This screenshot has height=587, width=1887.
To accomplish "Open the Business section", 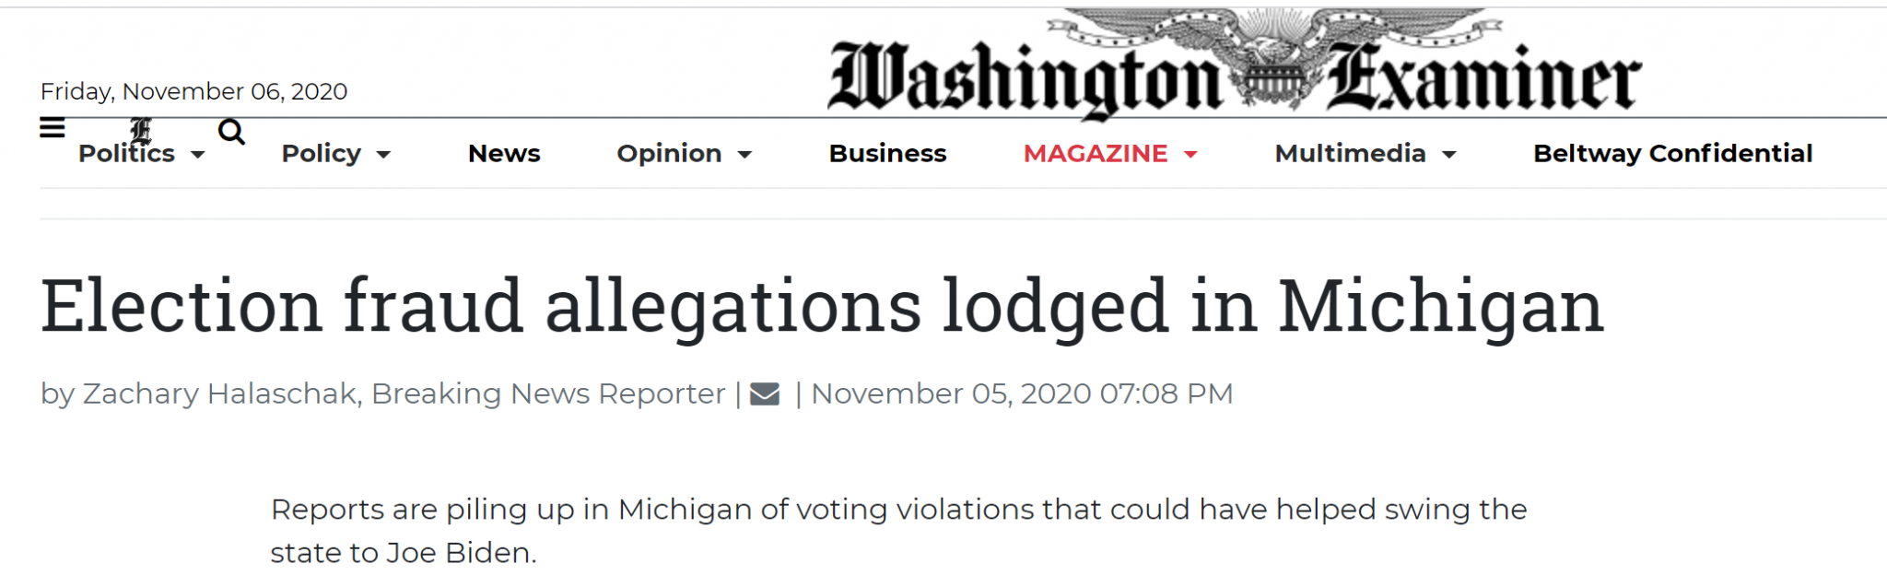I will (887, 154).
